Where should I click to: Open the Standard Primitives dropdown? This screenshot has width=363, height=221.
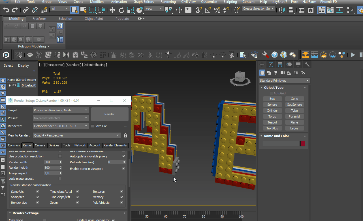click(285, 81)
